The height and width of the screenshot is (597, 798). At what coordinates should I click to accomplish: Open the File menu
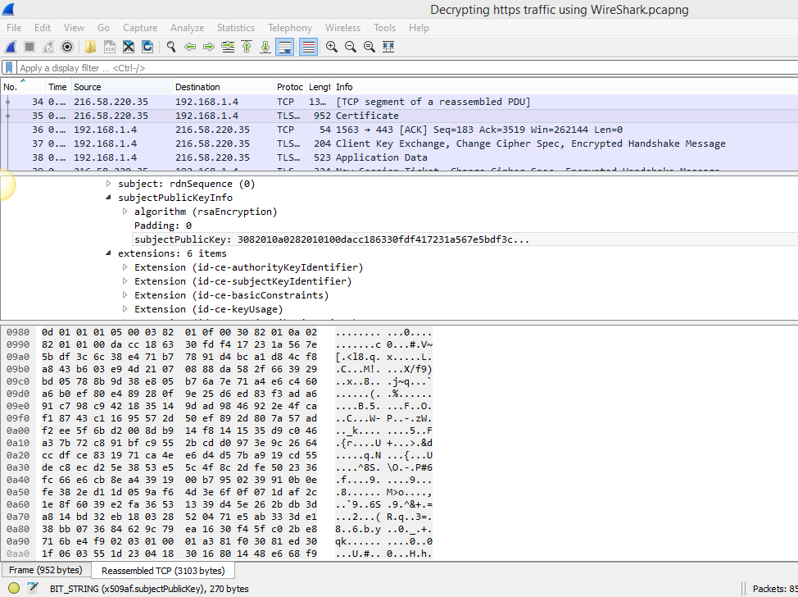click(x=14, y=28)
